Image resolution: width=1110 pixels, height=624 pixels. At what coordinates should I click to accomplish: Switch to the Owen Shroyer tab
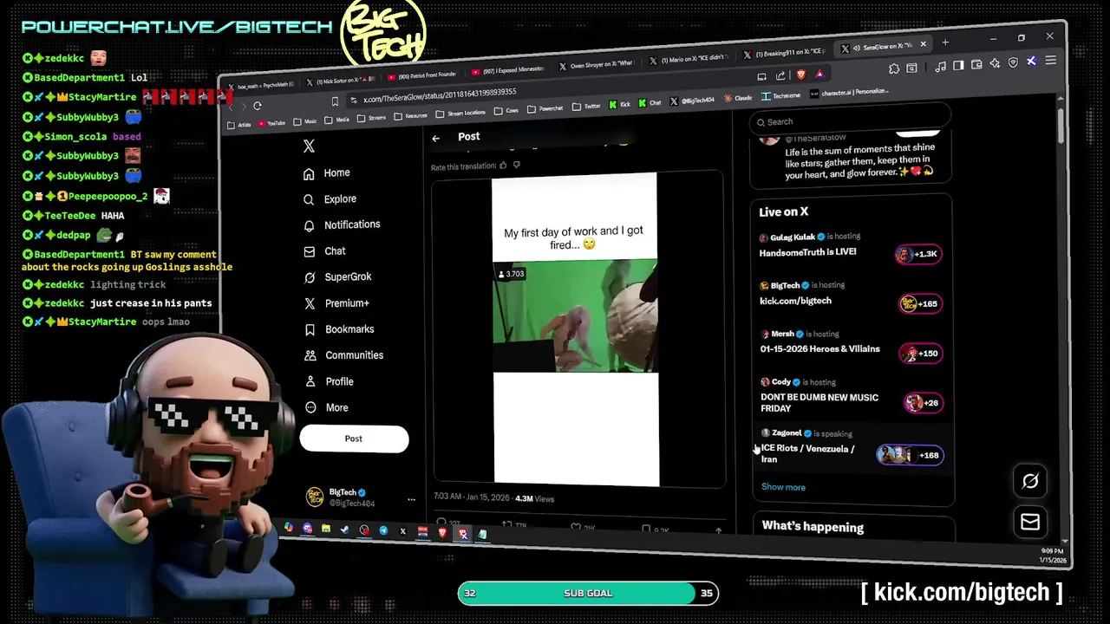pos(597,65)
